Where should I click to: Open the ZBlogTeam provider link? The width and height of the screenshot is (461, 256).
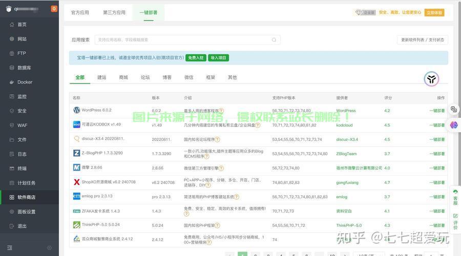(x=346, y=154)
